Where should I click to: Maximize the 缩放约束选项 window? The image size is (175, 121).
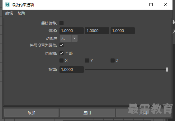click(x=151, y=5)
